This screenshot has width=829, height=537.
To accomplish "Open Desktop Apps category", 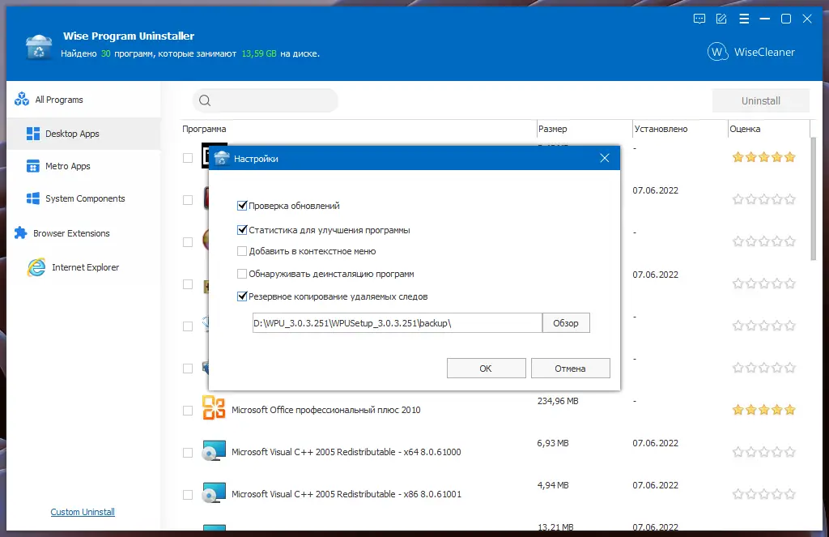I will pyautogui.click(x=83, y=134).
